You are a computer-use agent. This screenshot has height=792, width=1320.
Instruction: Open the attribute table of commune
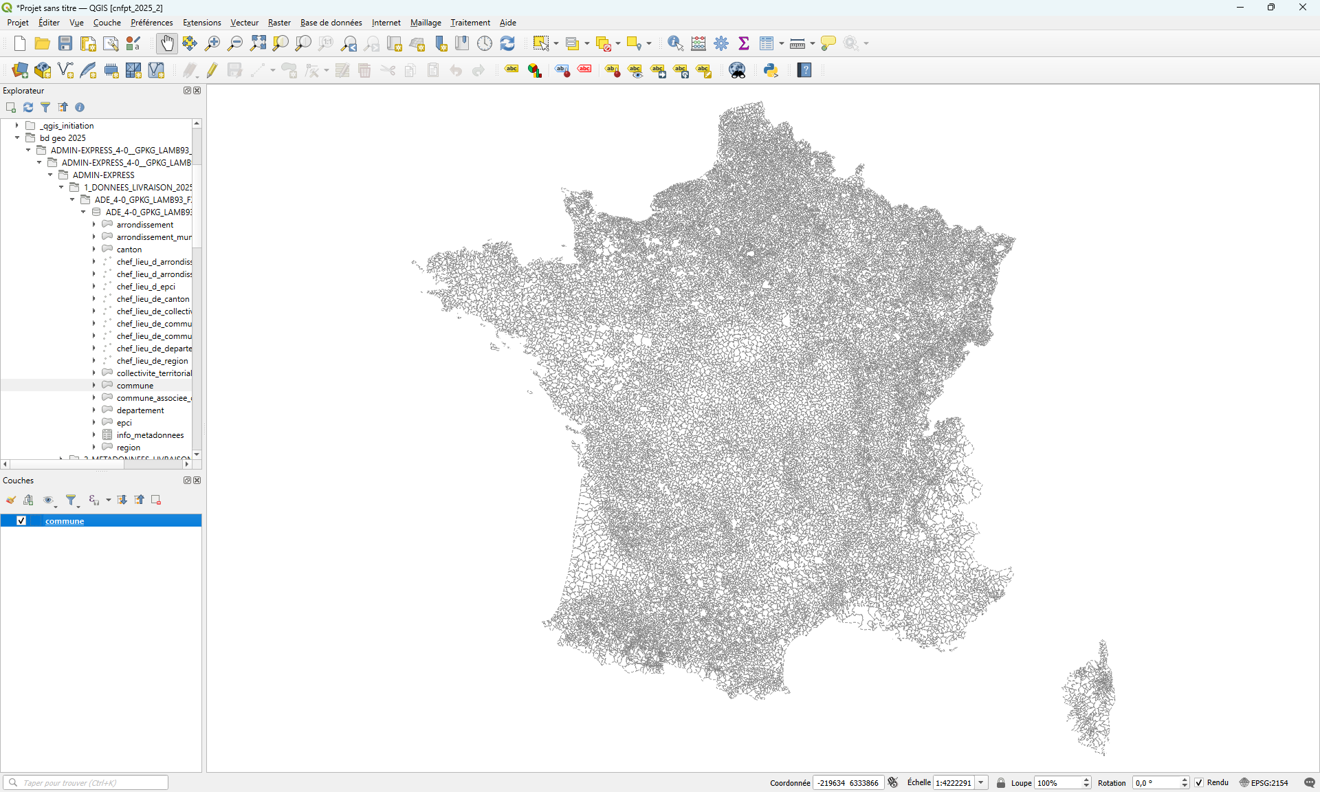[767, 43]
